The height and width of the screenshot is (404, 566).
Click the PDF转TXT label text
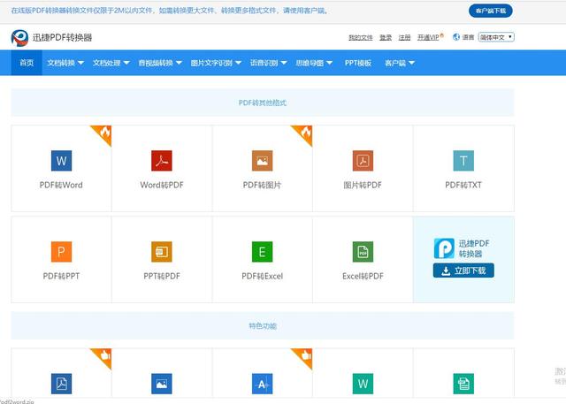coord(463,185)
